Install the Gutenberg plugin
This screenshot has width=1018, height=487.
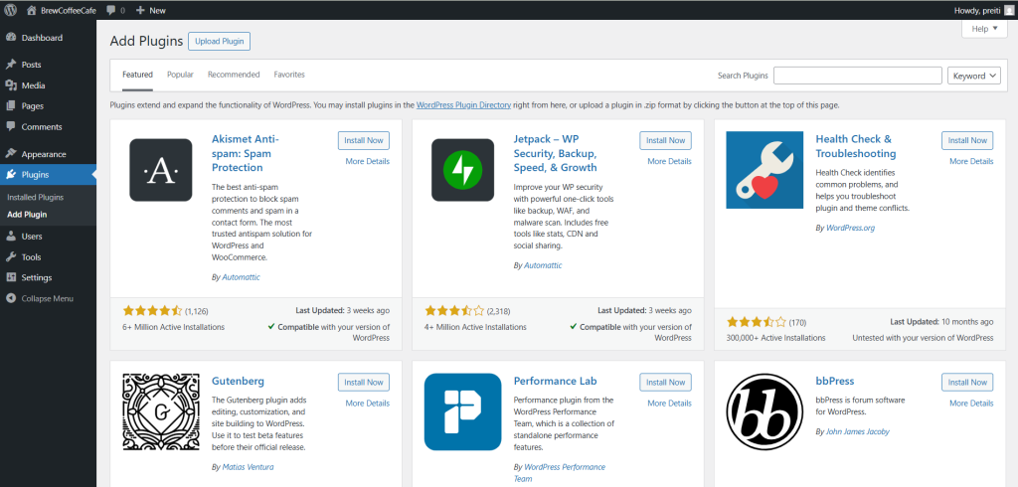(364, 382)
